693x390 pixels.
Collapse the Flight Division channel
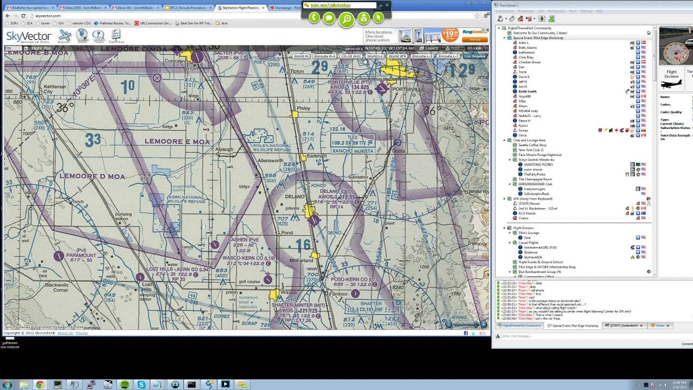tap(504, 228)
